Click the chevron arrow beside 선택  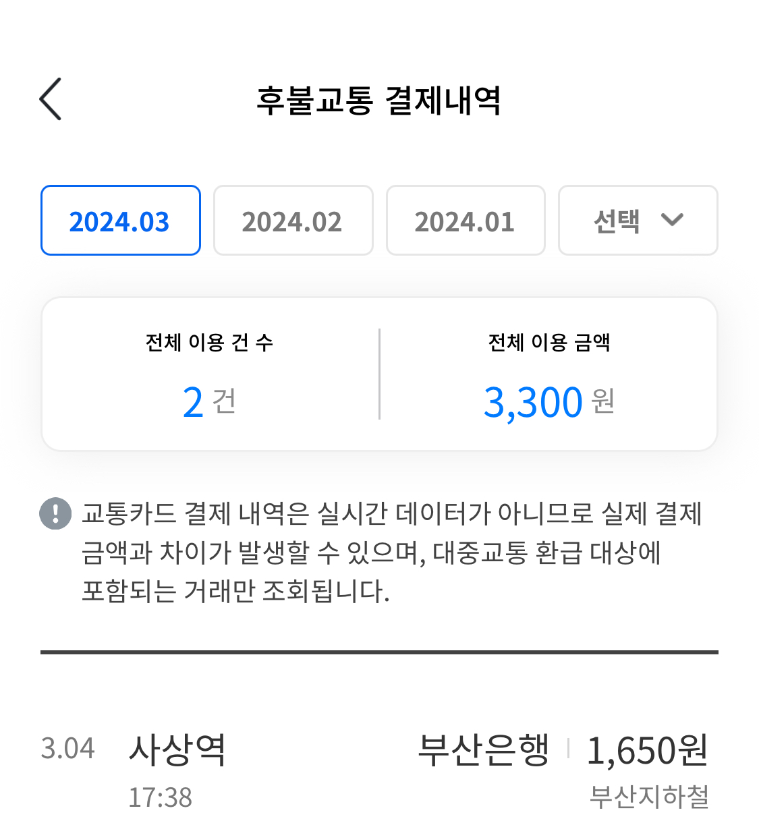(x=672, y=220)
